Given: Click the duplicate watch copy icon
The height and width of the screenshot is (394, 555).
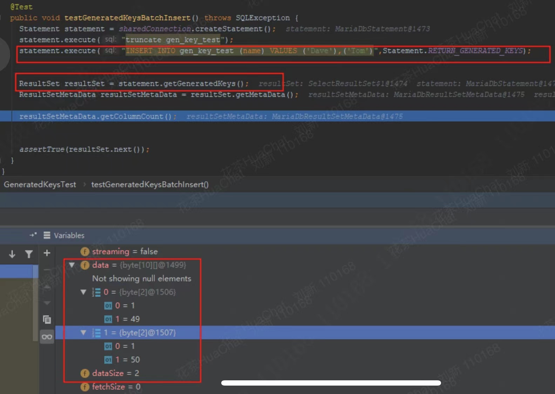Looking at the screenshot, I should (47, 319).
